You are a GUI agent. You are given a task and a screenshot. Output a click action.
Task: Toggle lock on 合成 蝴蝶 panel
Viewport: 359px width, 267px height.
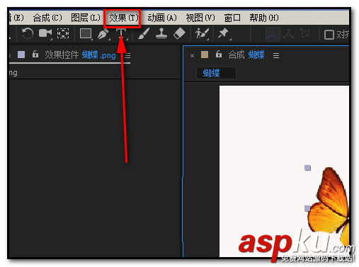pyautogui.click(x=219, y=55)
